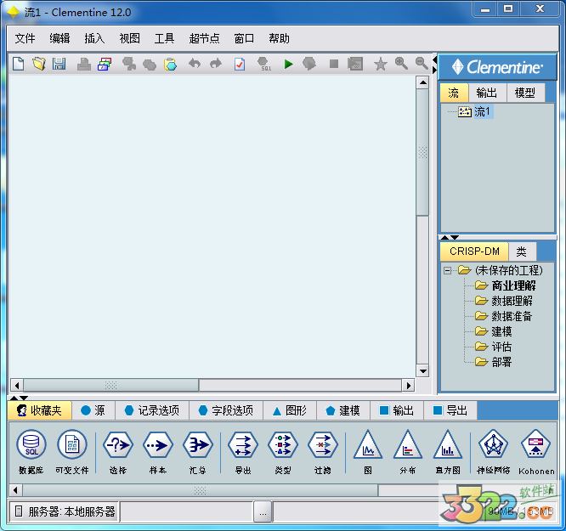This screenshot has height=531, width=566.
Task: Open the 源 palette tab
Action: click(x=93, y=410)
